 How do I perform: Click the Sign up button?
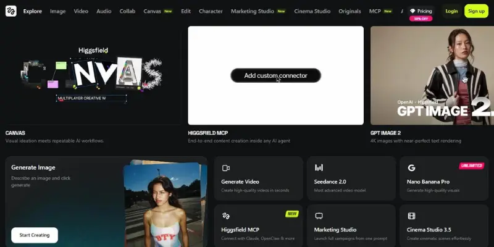click(476, 11)
